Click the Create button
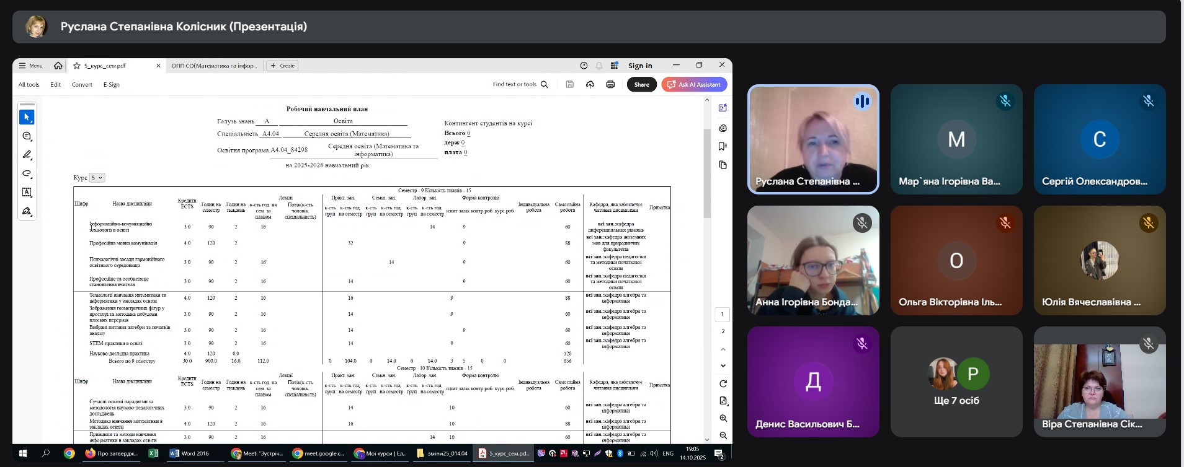 point(282,66)
